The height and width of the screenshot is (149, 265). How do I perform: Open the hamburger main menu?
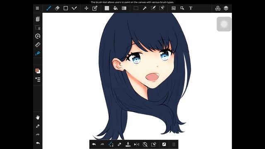37,8
